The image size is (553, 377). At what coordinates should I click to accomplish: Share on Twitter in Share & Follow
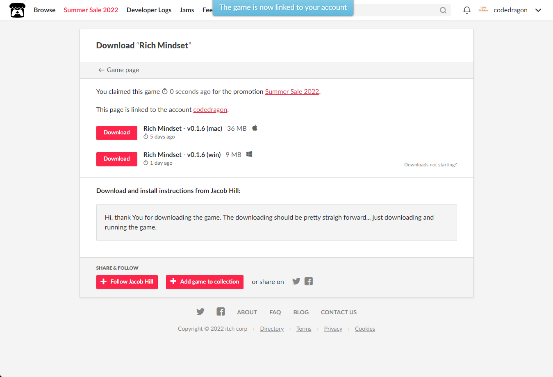pos(296,281)
